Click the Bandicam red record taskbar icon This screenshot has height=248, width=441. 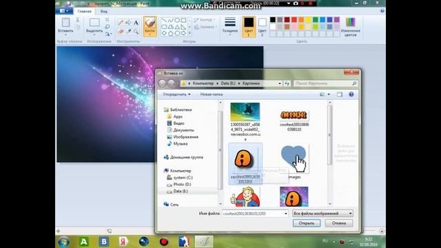[164, 242]
